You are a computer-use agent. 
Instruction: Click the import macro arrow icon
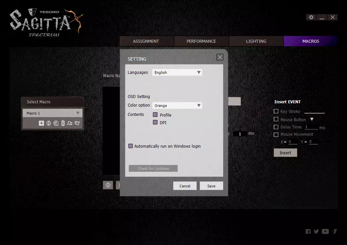(70, 123)
